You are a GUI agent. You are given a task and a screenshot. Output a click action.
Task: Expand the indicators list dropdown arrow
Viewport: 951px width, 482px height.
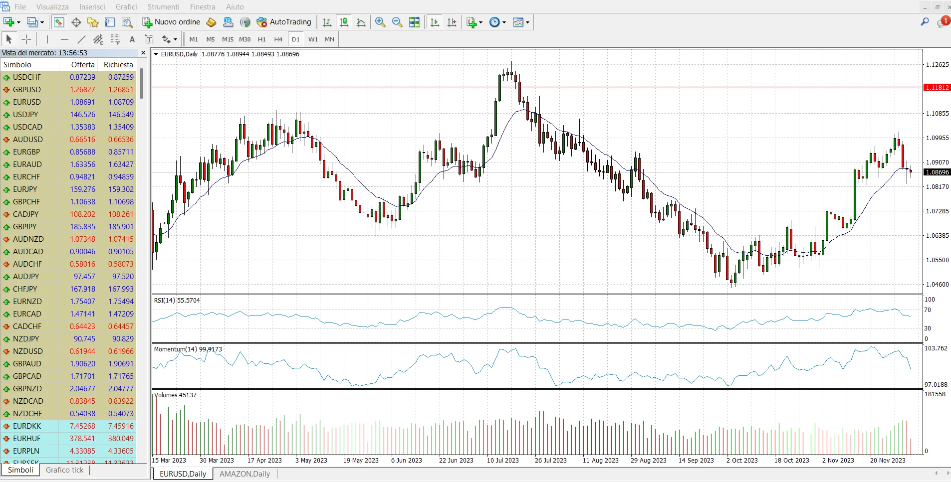coord(481,22)
